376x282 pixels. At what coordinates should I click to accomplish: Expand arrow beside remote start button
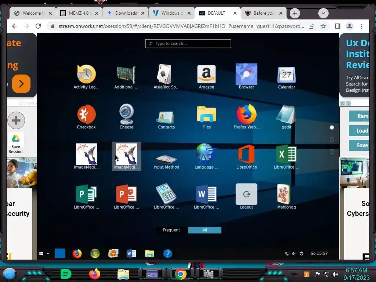click(48, 253)
